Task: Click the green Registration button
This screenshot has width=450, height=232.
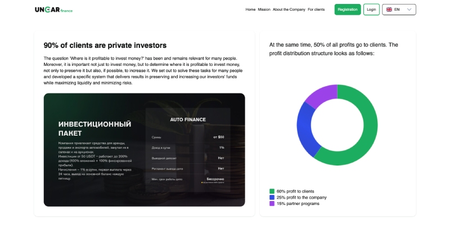Action: pyautogui.click(x=348, y=10)
